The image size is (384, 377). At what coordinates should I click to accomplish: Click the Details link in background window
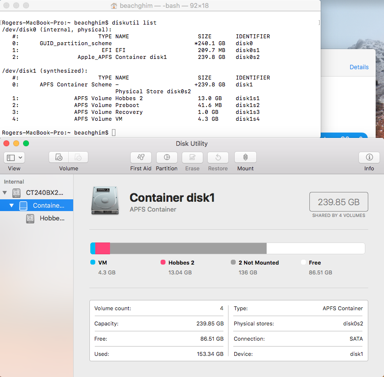pos(359,67)
